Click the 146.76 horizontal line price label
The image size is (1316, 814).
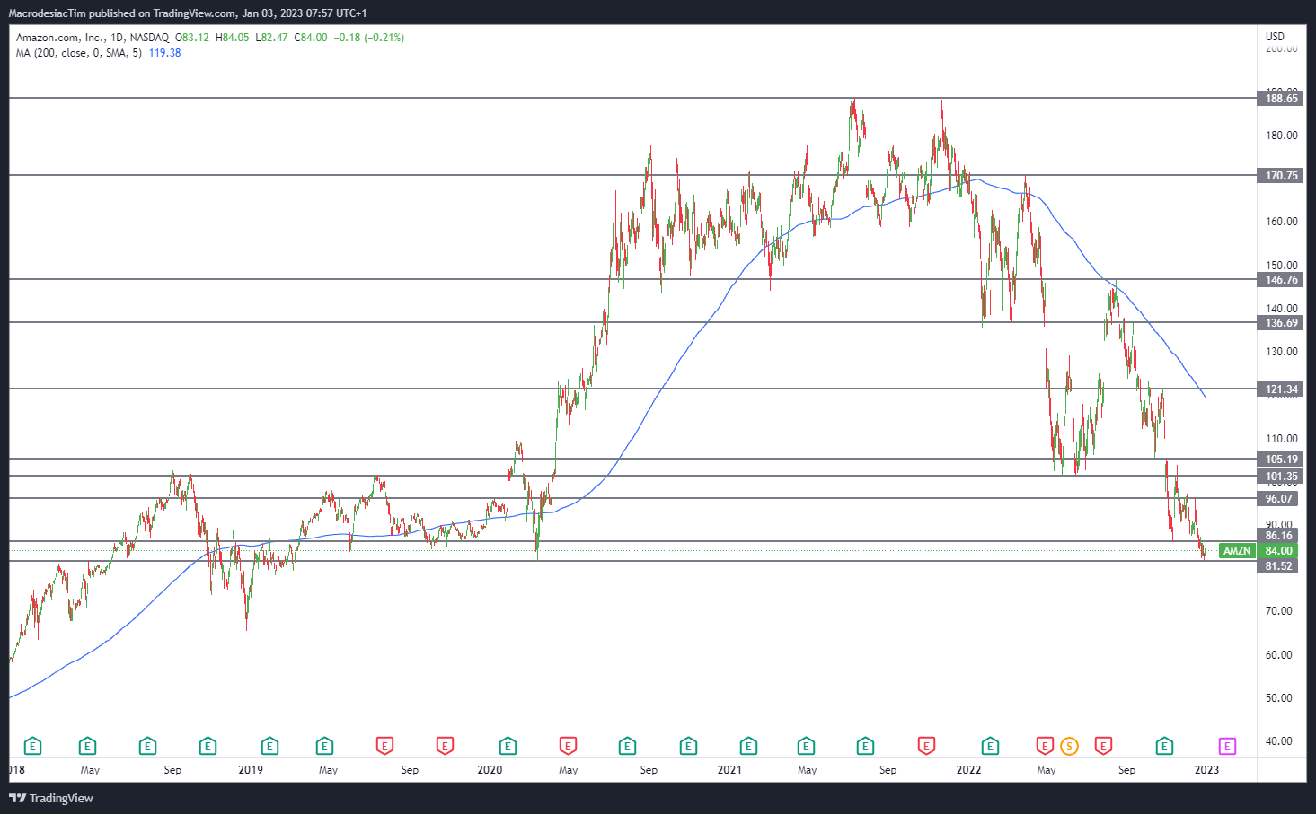1281,280
